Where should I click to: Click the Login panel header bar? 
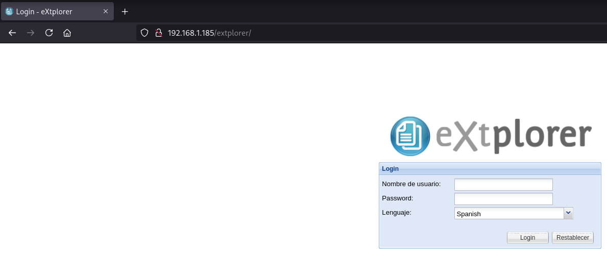coord(489,168)
